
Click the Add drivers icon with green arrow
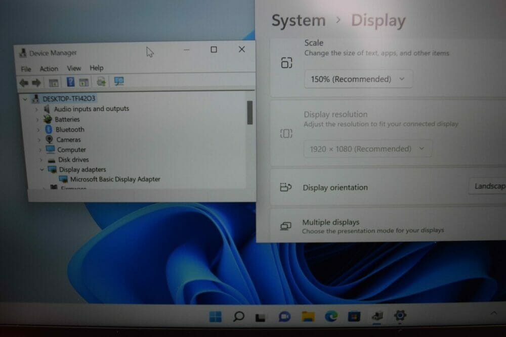pyautogui.click(x=101, y=82)
